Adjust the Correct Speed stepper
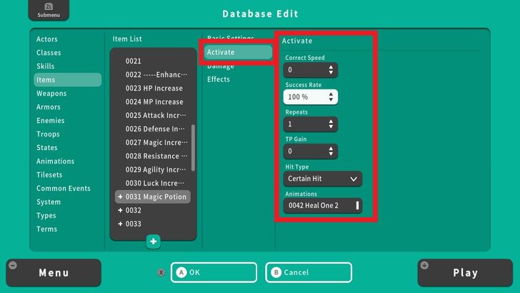520x293 pixels. click(331, 70)
